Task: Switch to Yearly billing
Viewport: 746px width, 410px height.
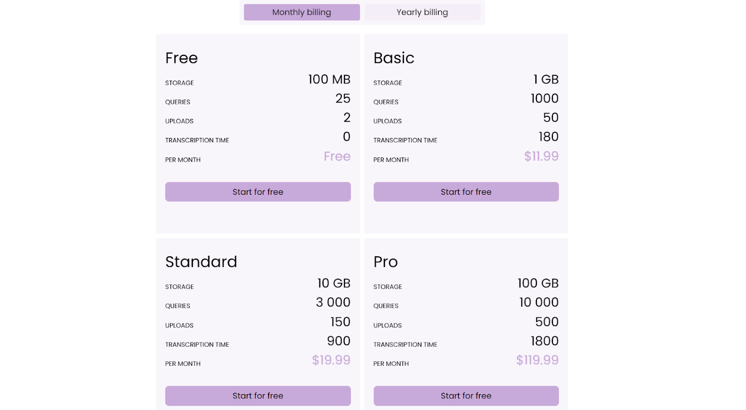Action: click(422, 12)
